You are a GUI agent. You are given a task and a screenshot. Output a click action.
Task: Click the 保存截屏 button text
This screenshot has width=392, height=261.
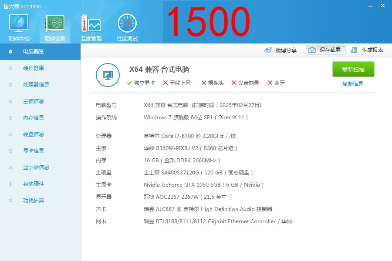[x=330, y=50]
